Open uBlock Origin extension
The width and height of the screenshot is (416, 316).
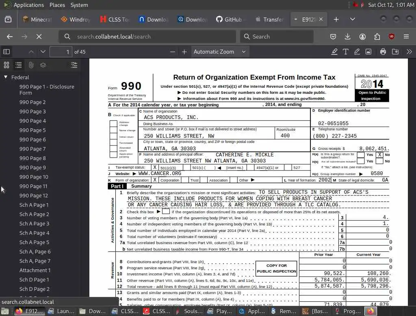tap(392, 37)
